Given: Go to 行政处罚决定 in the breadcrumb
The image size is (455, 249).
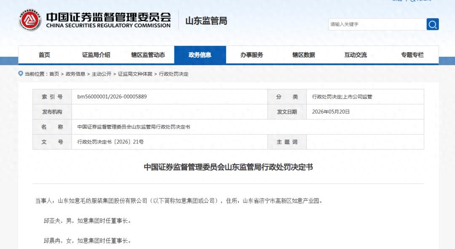Looking at the screenshot, I should [174, 74].
